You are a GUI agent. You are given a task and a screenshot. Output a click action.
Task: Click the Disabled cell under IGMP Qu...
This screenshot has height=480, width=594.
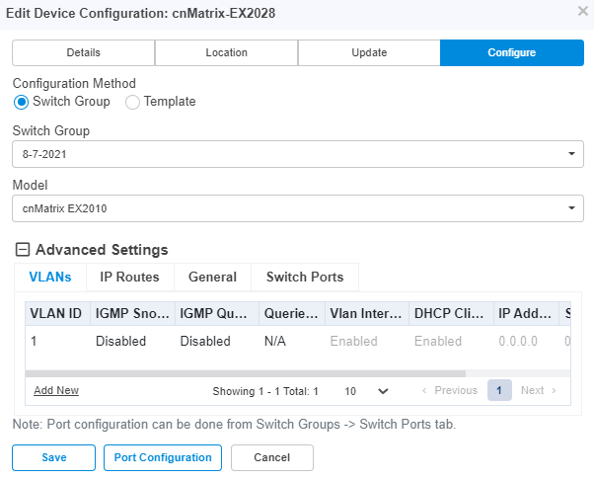(x=217, y=341)
